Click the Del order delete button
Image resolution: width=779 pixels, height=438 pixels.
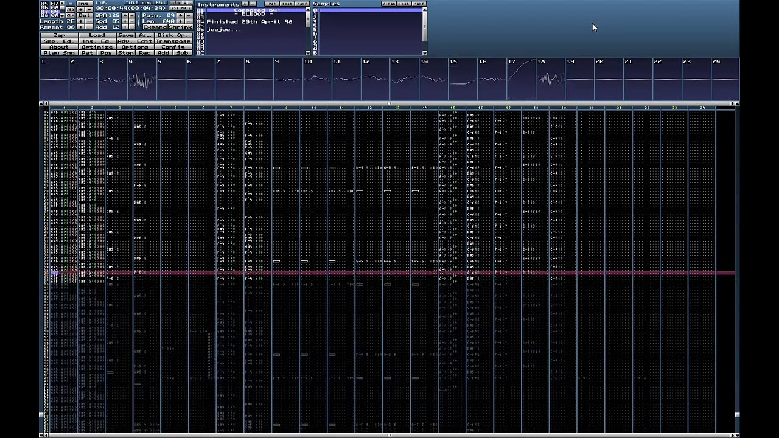point(85,15)
